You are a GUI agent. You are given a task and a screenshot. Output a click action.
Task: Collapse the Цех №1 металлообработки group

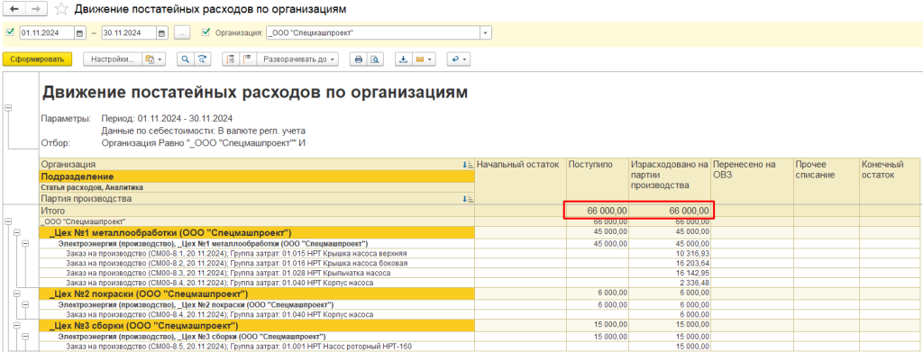(x=16, y=232)
